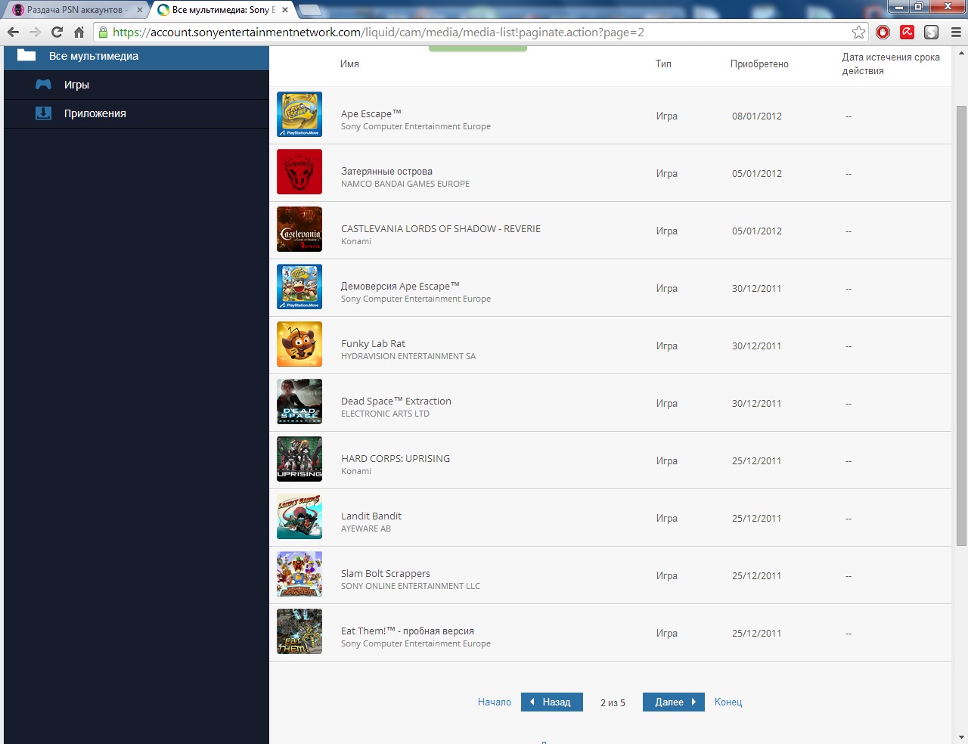
Task: Open the Ape Escape game thumbnail
Action: point(299,114)
